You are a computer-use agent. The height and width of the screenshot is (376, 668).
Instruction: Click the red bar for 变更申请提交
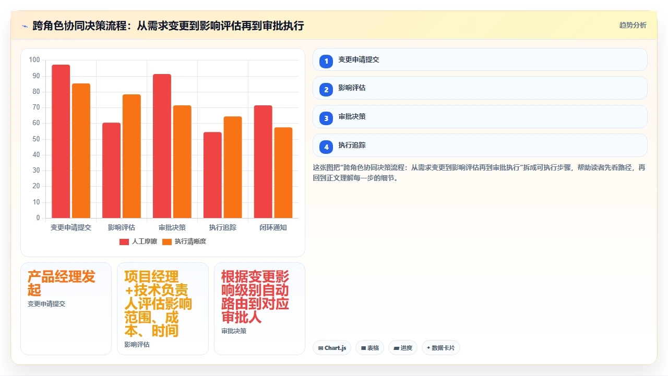[61, 141]
